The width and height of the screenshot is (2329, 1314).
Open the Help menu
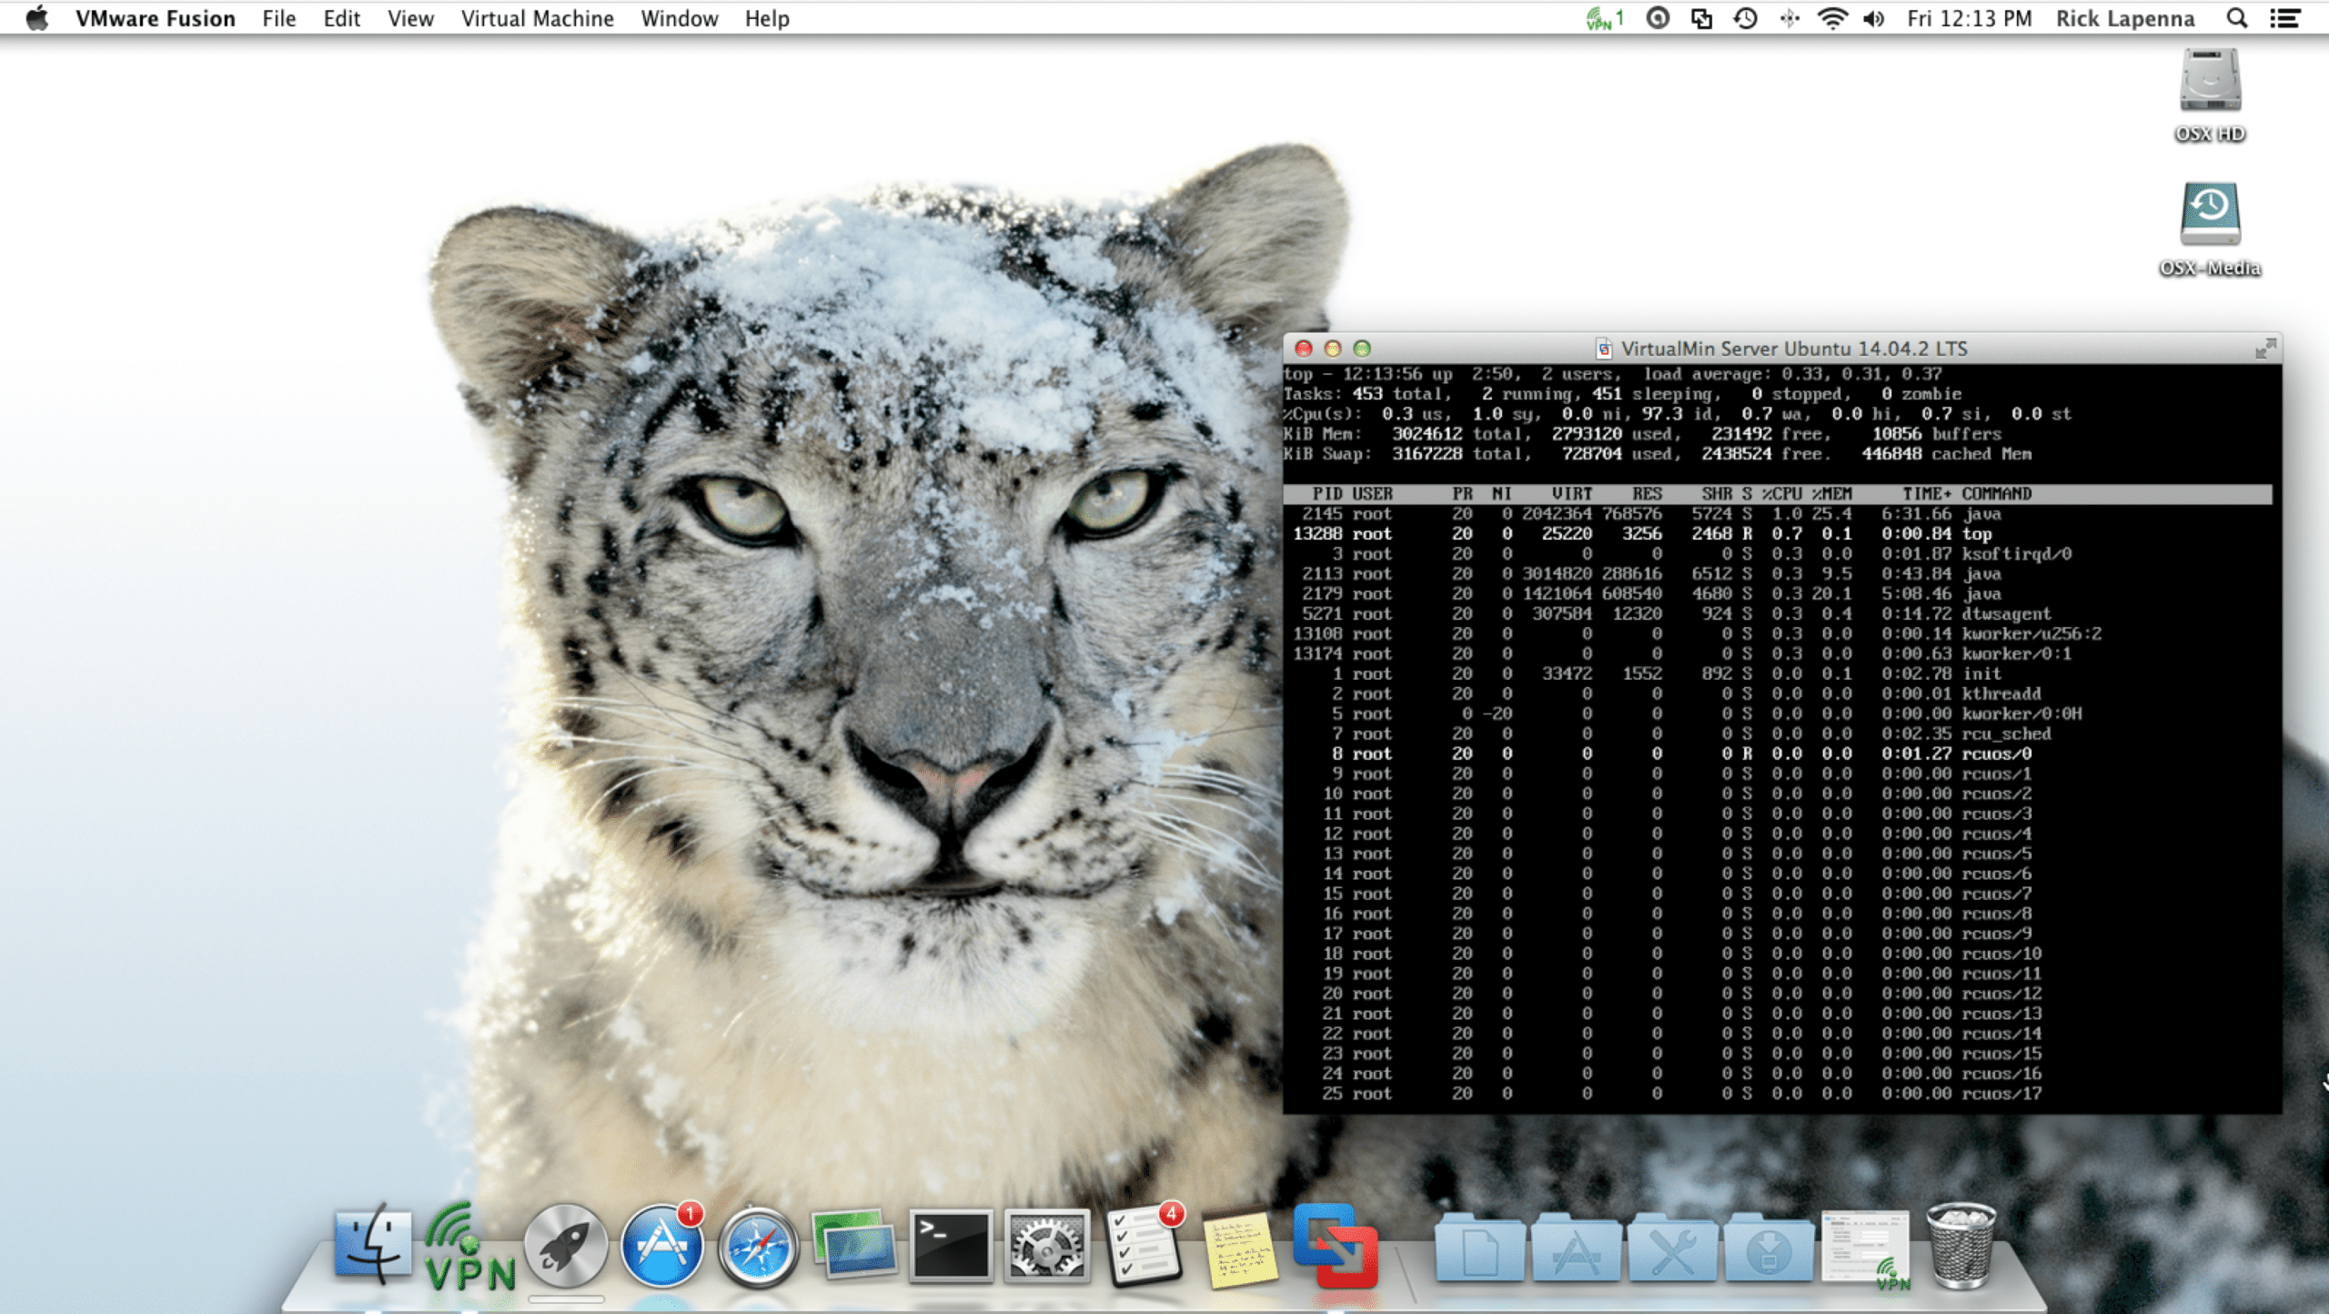[x=767, y=18]
